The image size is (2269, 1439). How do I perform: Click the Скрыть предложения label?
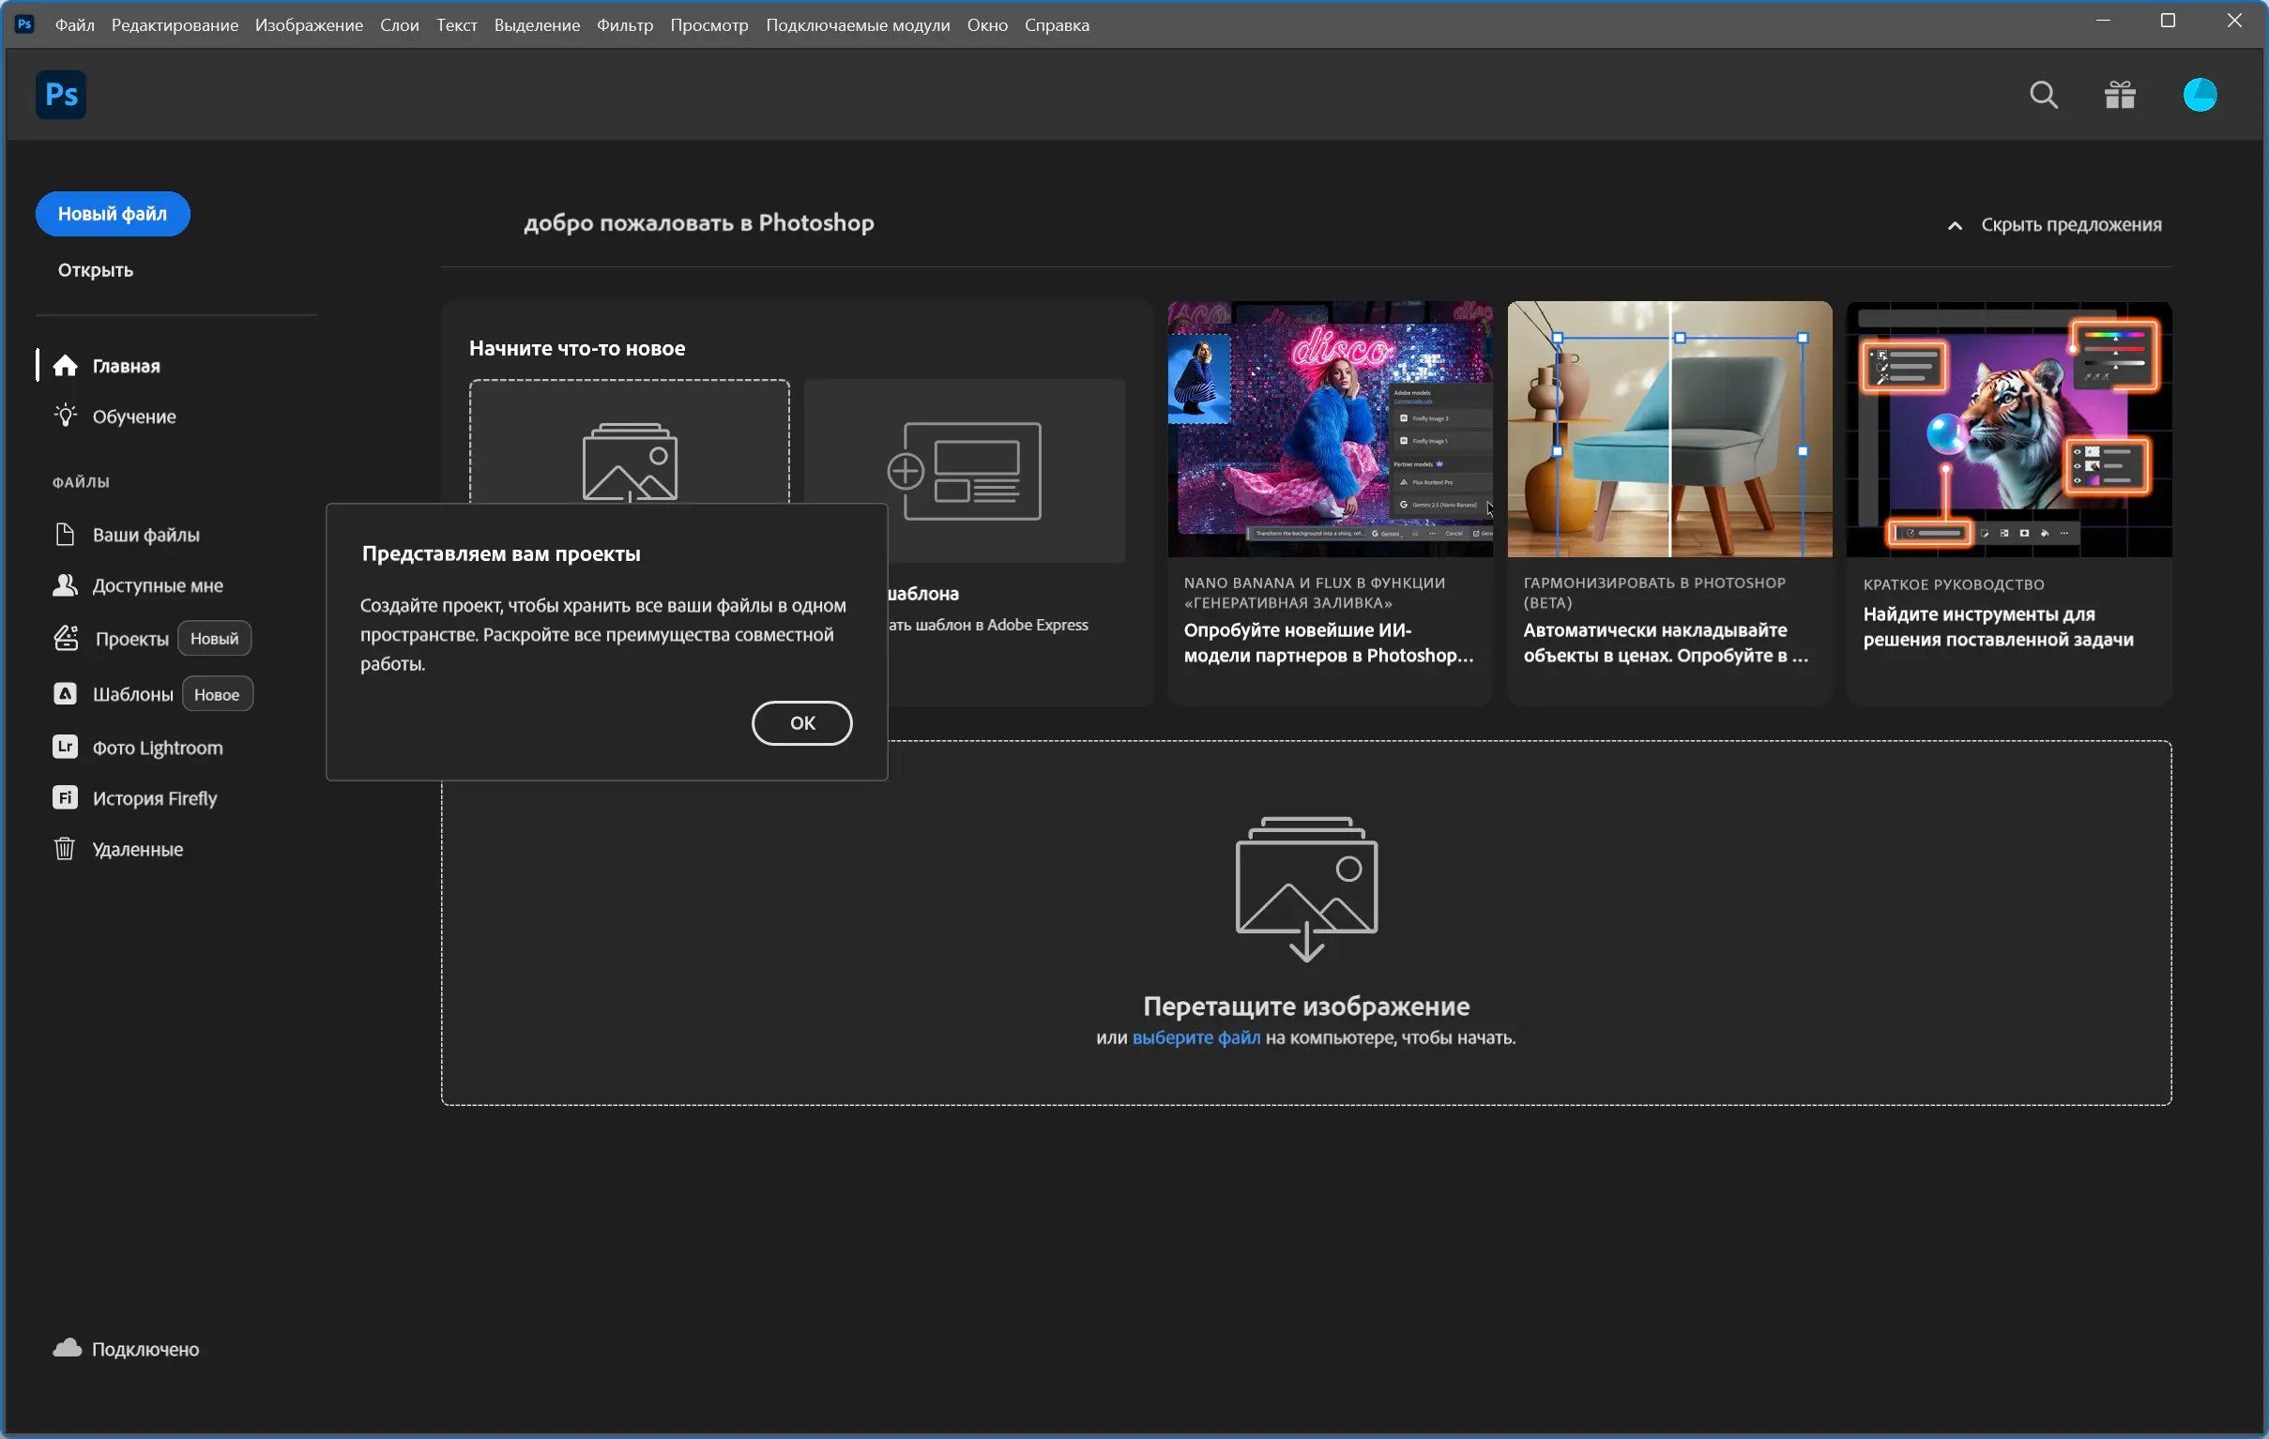(2071, 224)
